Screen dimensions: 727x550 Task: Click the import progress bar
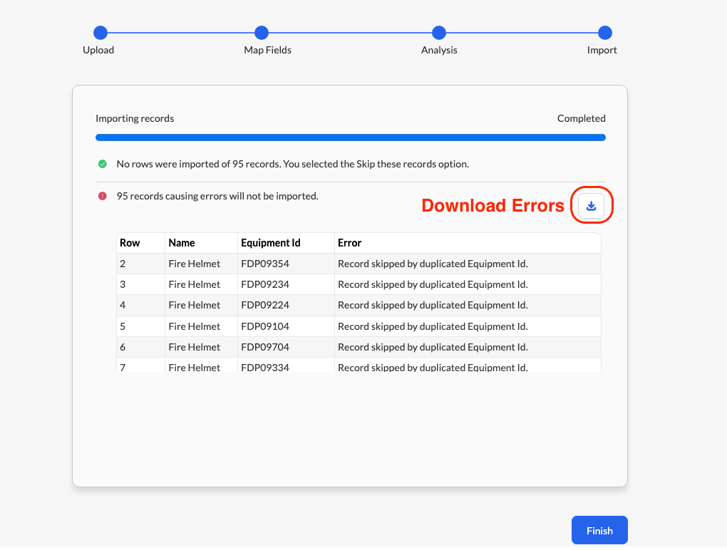click(351, 137)
